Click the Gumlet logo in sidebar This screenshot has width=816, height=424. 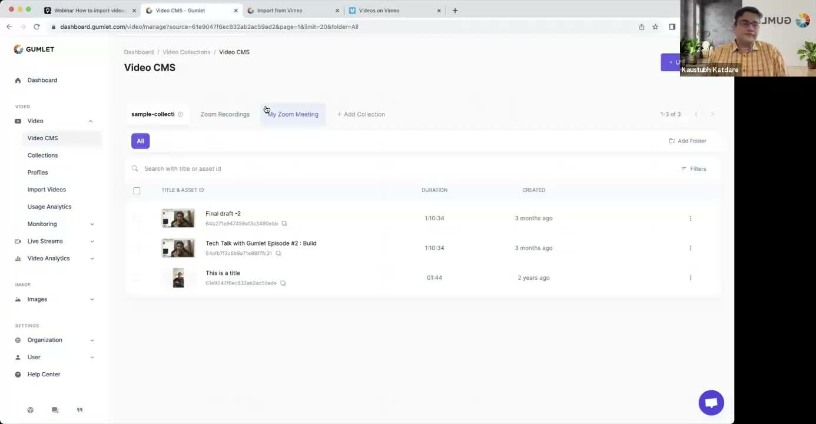coord(34,49)
